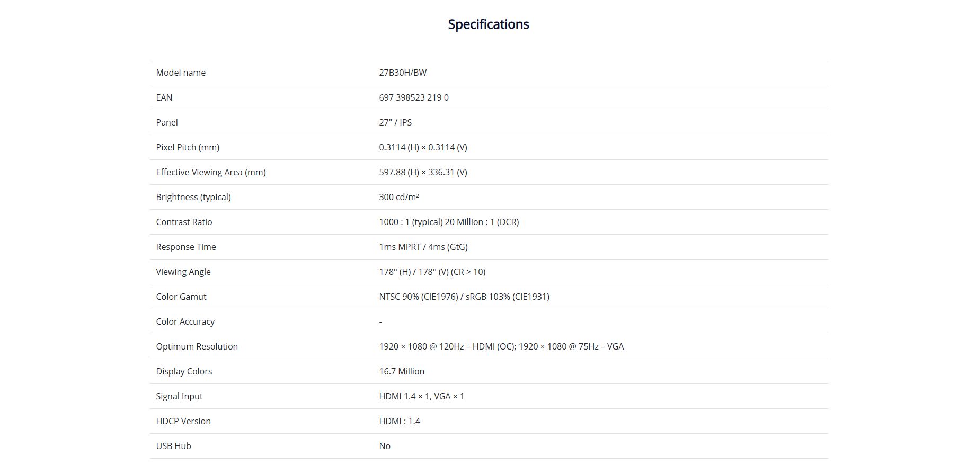Click the Contrast Ratio label

(184, 222)
